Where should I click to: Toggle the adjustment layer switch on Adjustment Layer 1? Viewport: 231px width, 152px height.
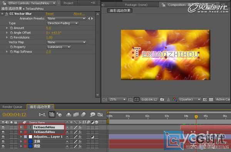[x=92, y=137]
